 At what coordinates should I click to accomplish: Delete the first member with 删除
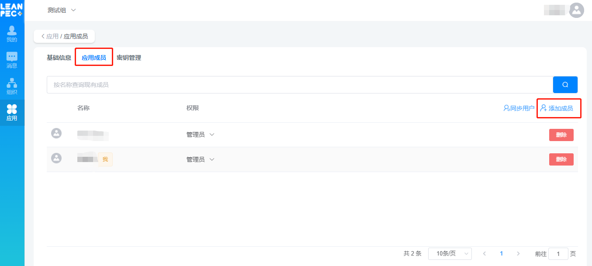pos(561,135)
